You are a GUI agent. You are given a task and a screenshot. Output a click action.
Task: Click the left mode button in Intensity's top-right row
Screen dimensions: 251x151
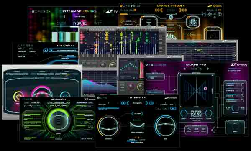[x=159, y=108]
